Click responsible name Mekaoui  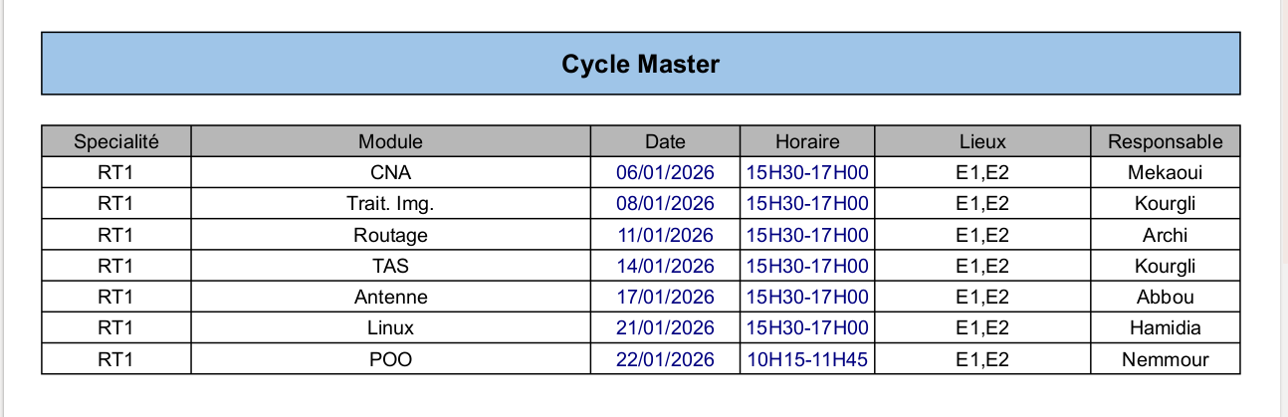pos(1165,173)
